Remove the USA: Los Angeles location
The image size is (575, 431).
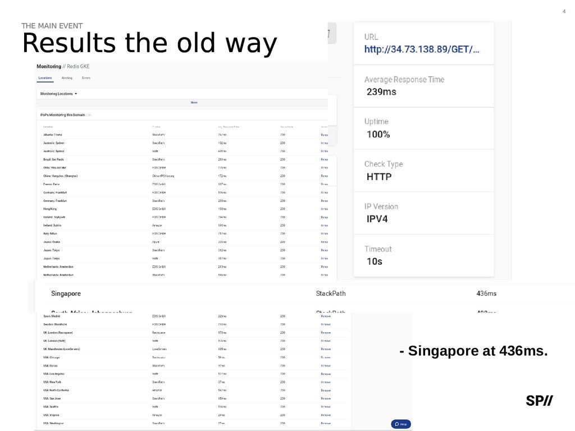point(326,374)
